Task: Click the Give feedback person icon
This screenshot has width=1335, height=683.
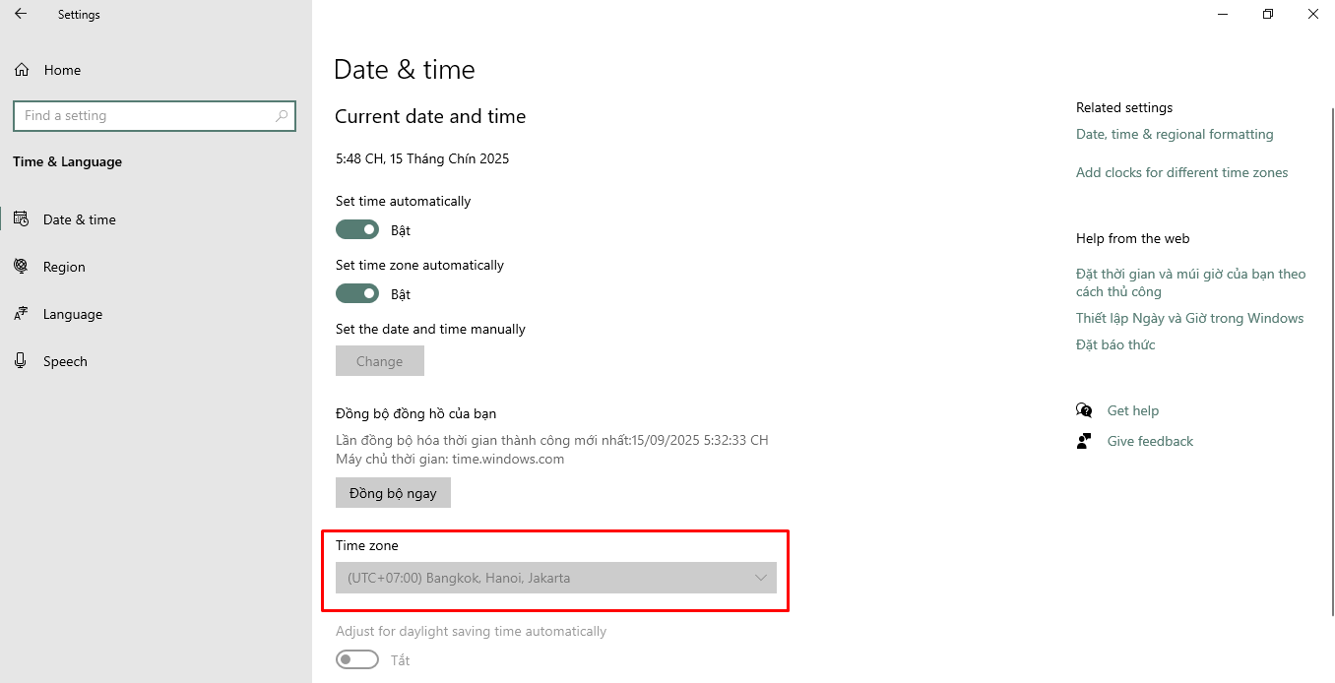Action: coord(1084,441)
